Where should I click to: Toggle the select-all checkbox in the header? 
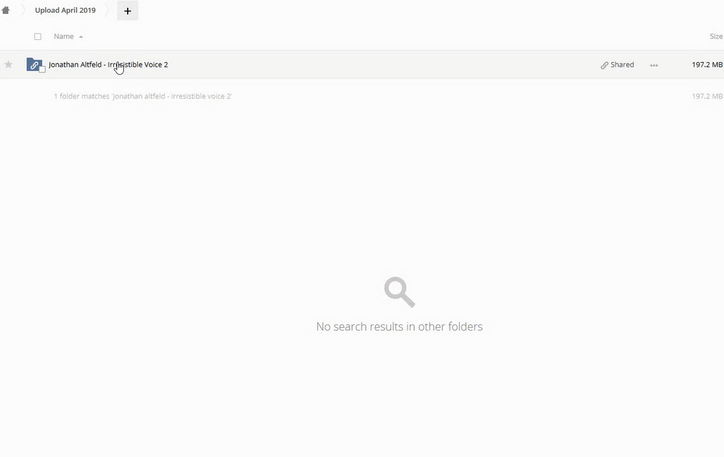[38, 36]
